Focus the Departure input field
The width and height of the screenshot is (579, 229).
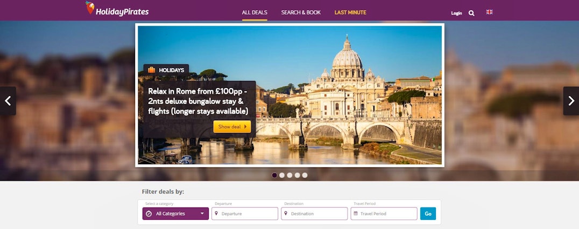tap(245, 213)
